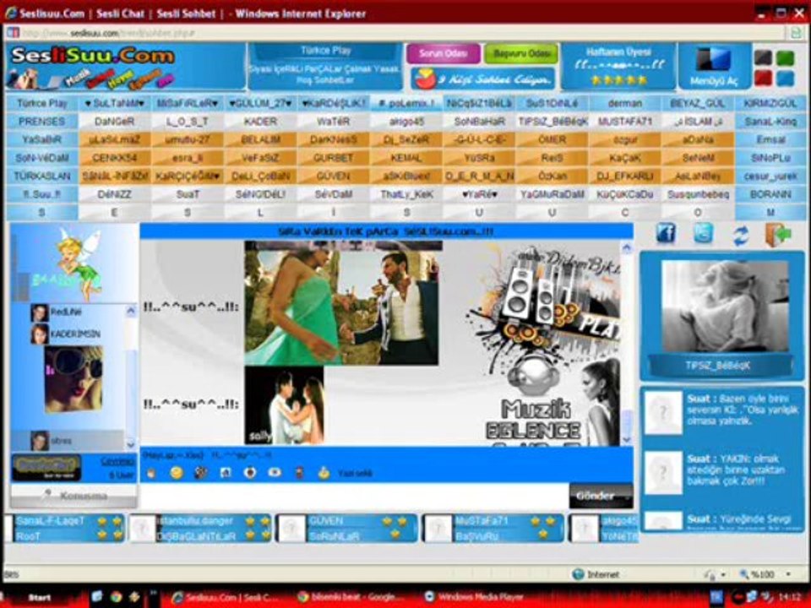Open the SuLTaNiM room tab

click(115, 103)
